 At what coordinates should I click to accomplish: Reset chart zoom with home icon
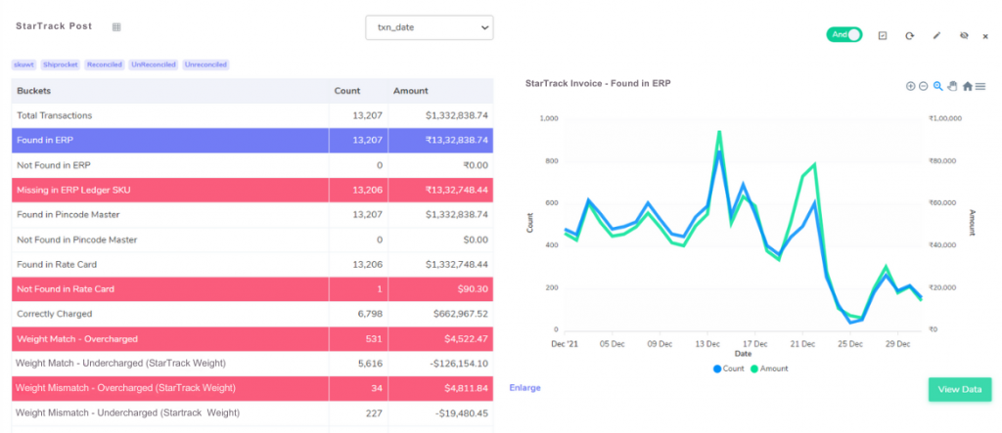[x=968, y=86]
